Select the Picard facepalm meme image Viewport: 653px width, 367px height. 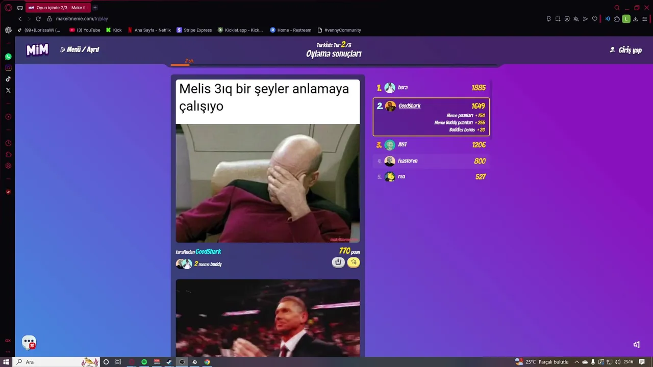point(268,183)
